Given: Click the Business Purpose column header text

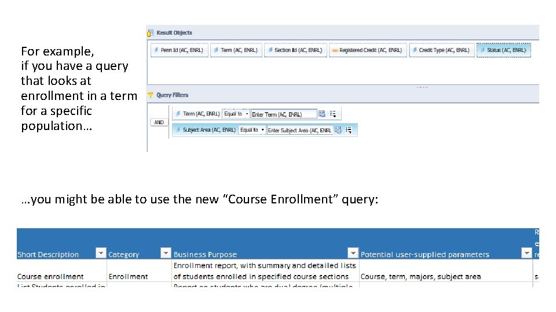Looking at the screenshot, I should tap(205, 254).
